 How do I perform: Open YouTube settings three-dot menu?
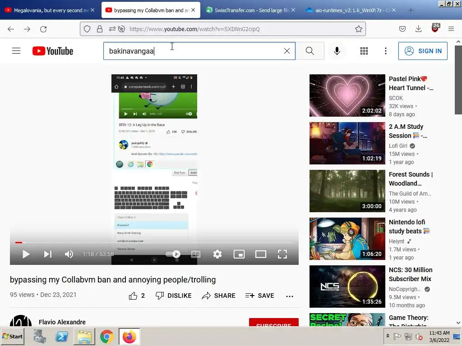(385, 51)
